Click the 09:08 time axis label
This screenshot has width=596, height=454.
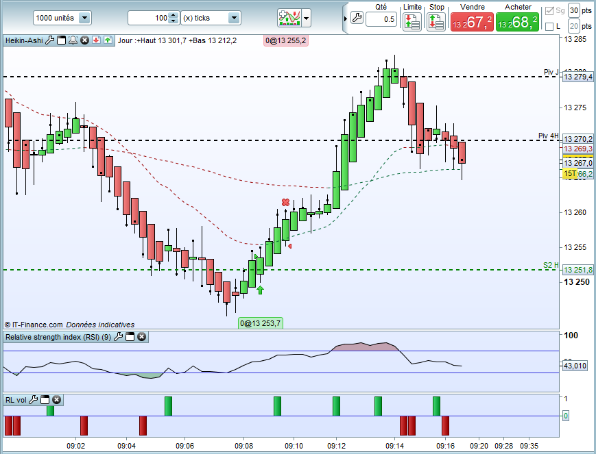243,446
